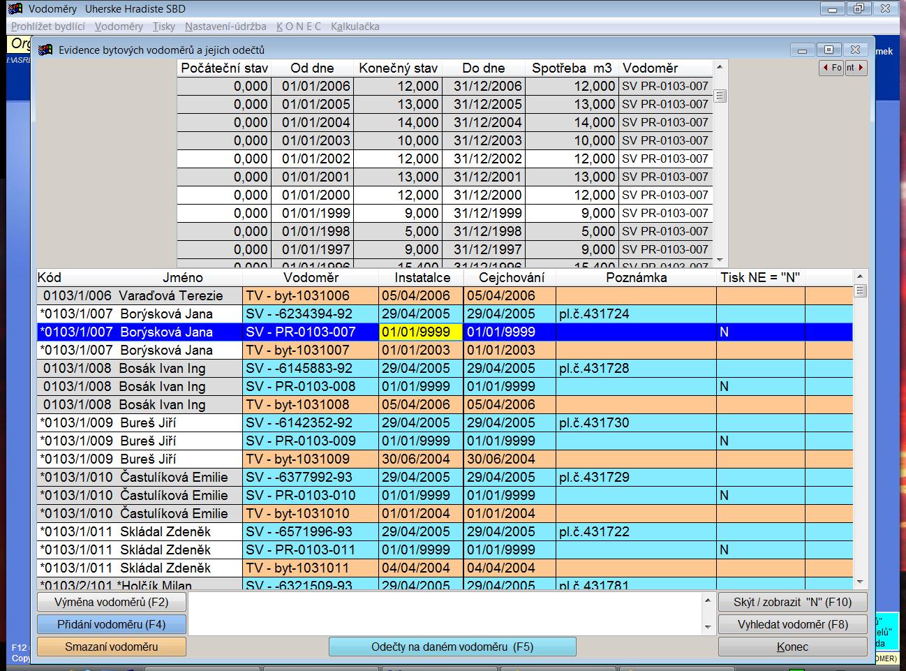Click the Tisk NE = "N" column header
This screenshot has width=906, height=671.
(x=760, y=277)
